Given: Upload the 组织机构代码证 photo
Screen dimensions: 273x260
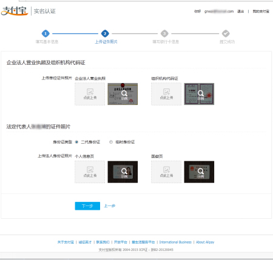Looking at the screenshot, I should click(166, 94).
